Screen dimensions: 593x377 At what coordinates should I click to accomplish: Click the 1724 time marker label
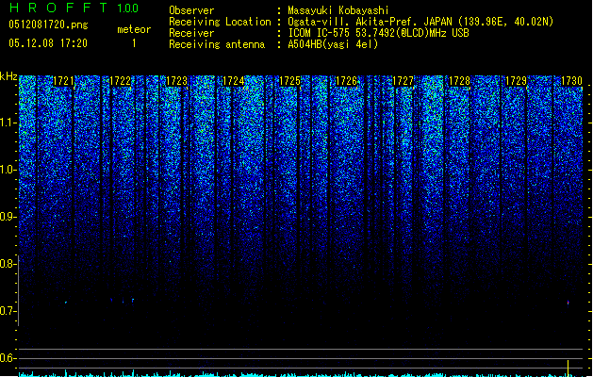tap(234, 81)
